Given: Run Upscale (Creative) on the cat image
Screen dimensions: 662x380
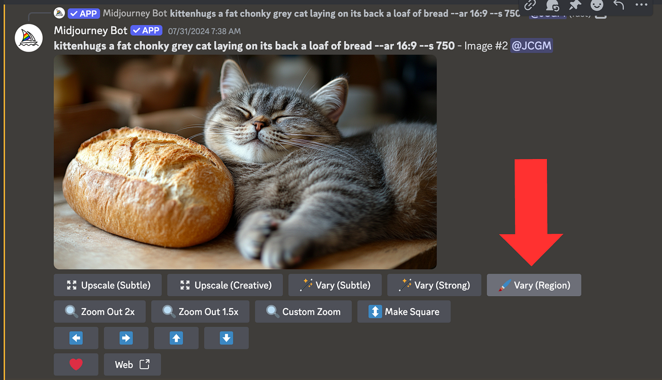Looking at the screenshot, I should 225,285.
